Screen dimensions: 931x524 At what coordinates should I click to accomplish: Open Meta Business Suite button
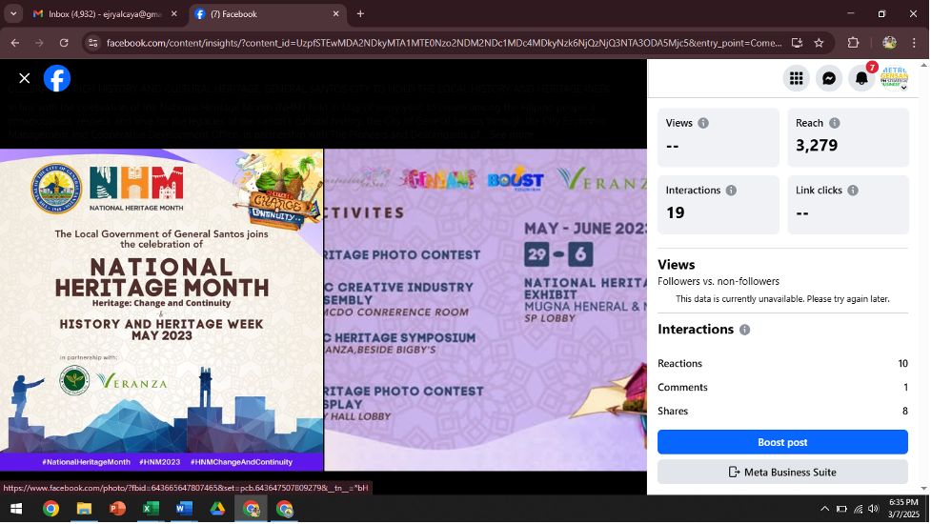pyautogui.click(x=782, y=473)
